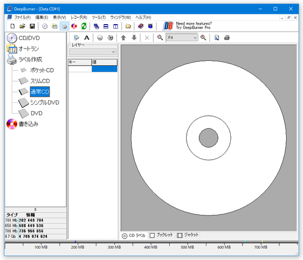This screenshot has width=303, height=260.
Task: Click the Tile horizontally windows icon
Action: click(105, 26)
